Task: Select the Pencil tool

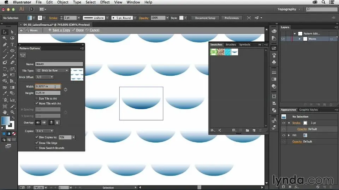Action: coord(12,56)
